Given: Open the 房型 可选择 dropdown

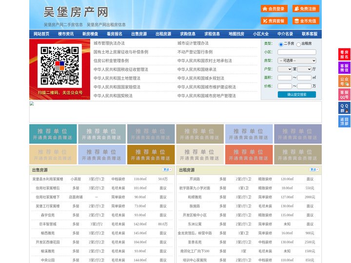Looking at the screenshot, I should coord(297,60).
